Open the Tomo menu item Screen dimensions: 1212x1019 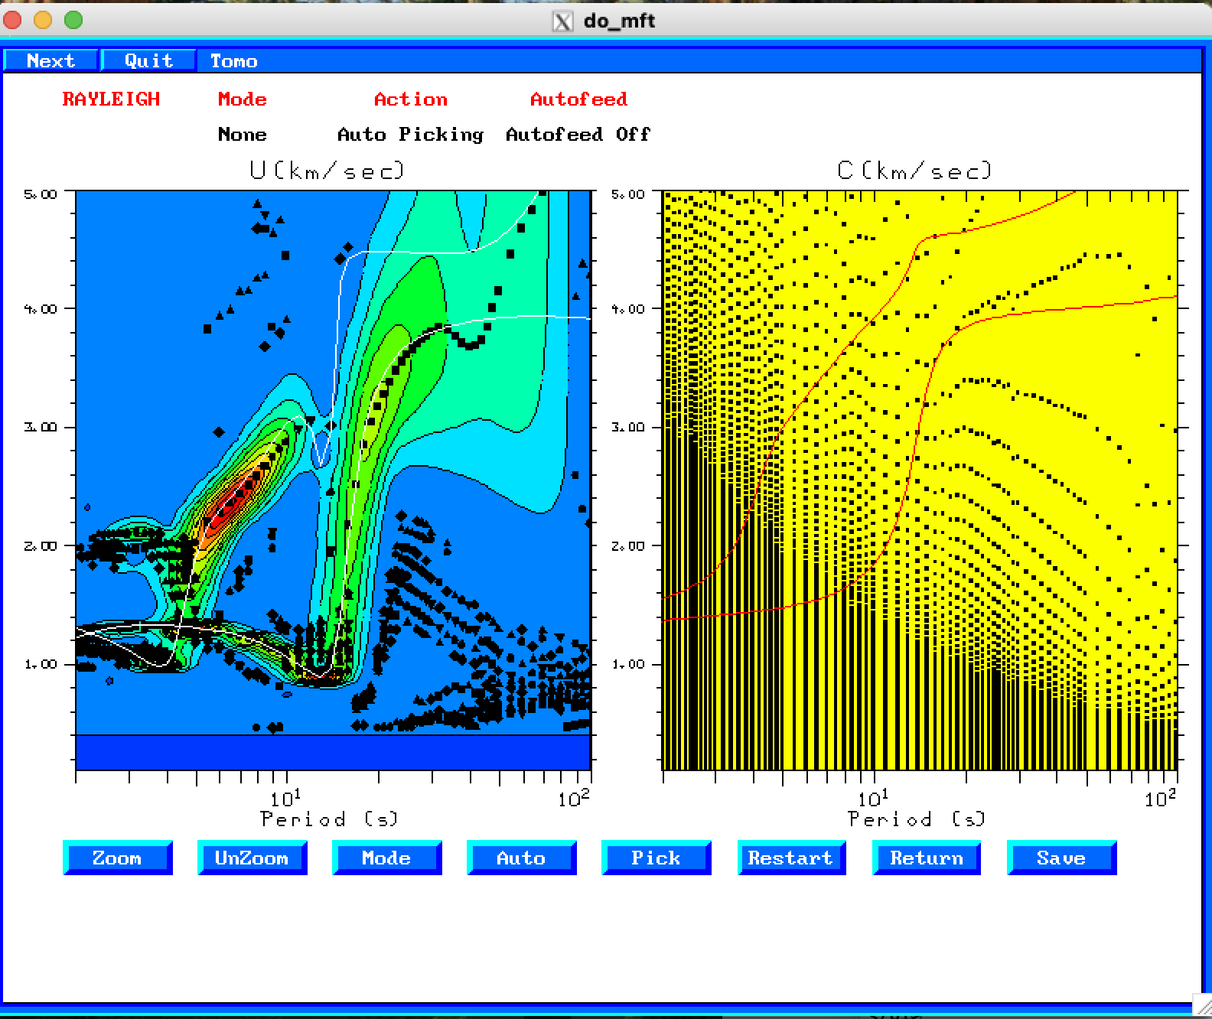pos(233,61)
